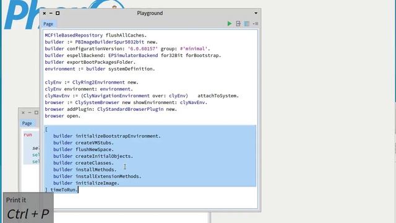Select the Page tab in Playground

48,24
